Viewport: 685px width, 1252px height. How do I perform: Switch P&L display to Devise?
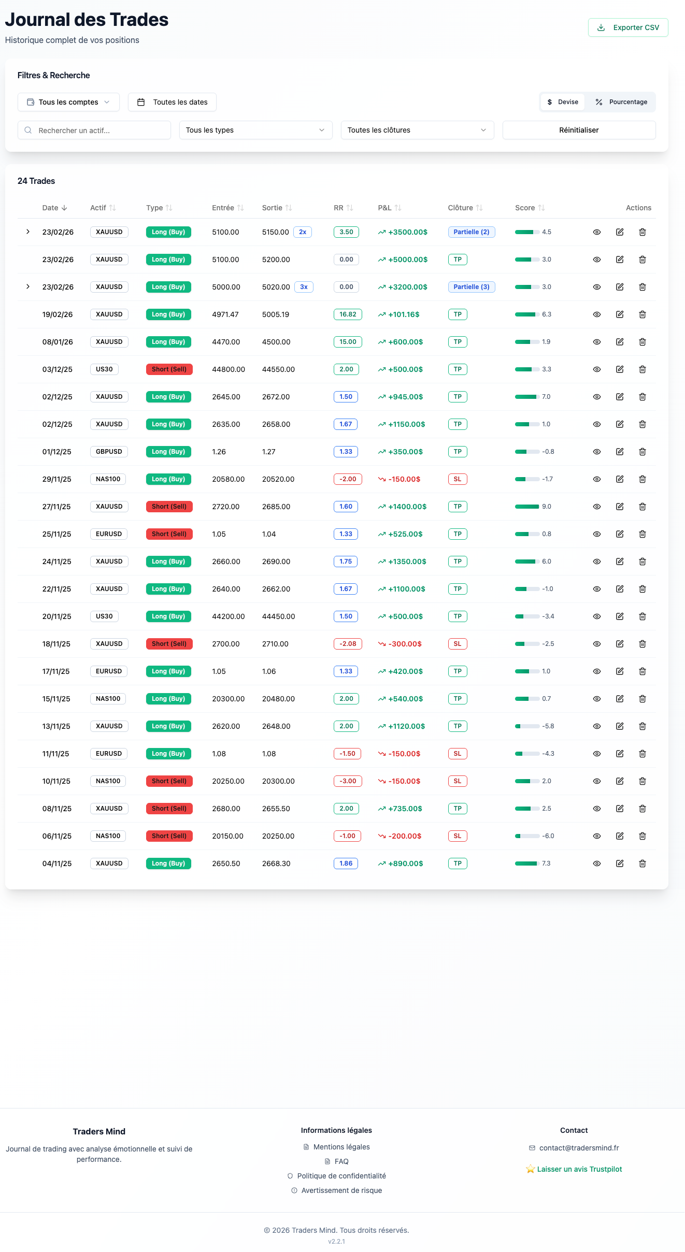click(563, 102)
